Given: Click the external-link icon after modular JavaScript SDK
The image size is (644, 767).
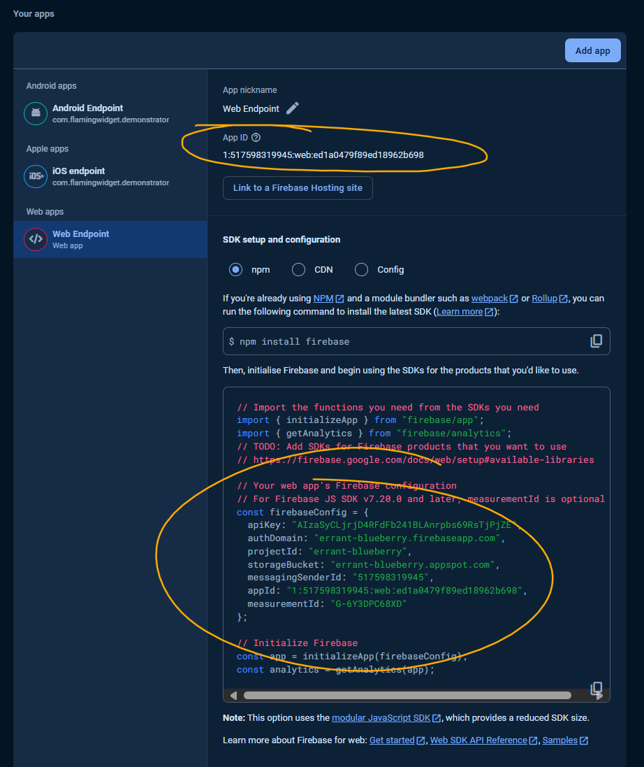Looking at the screenshot, I should tap(437, 718).
